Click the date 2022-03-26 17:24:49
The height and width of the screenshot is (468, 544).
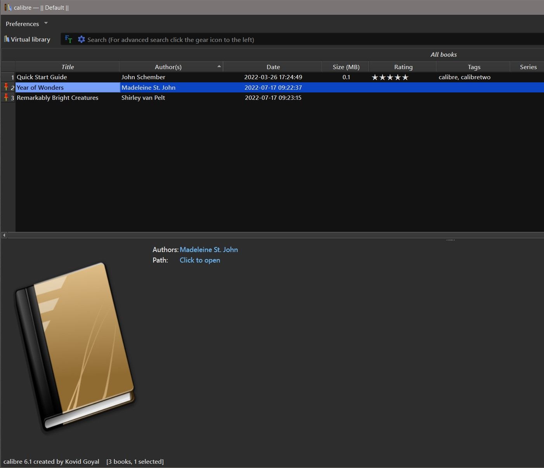click(x=273, y=77)
